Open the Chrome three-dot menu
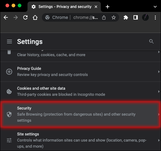 155,17
